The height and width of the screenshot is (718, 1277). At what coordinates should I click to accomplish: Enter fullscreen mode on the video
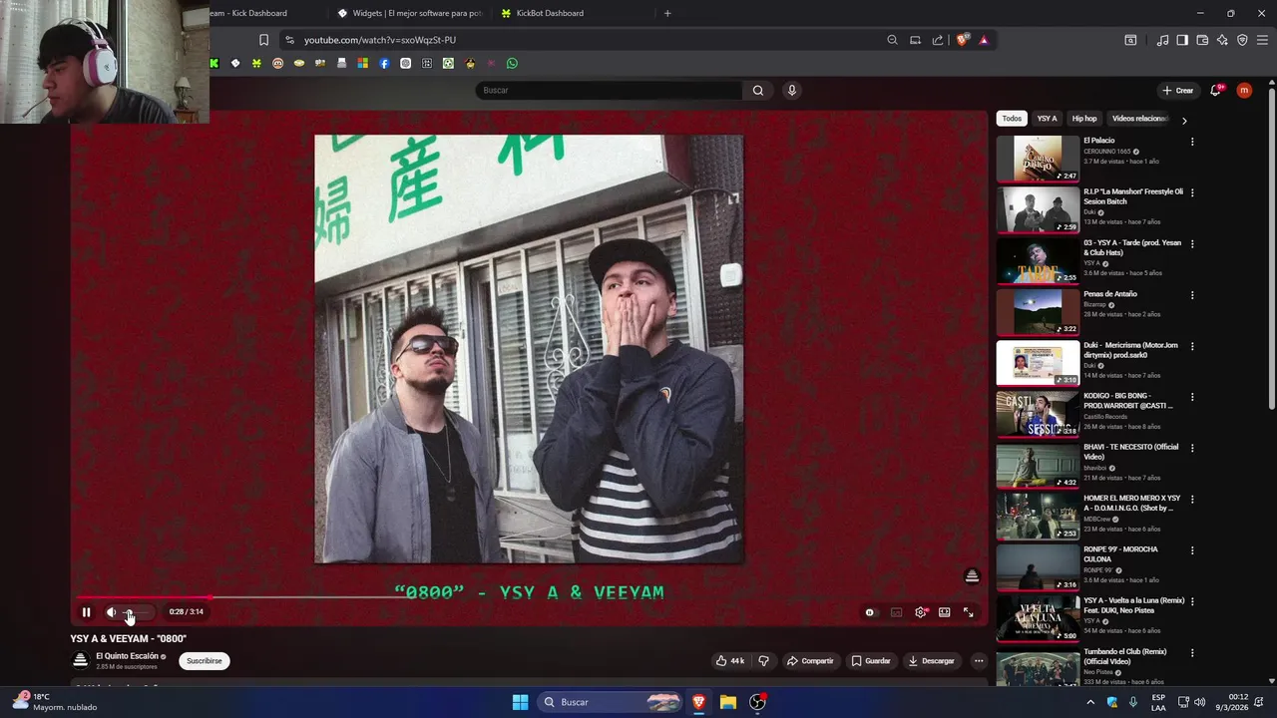968,612
